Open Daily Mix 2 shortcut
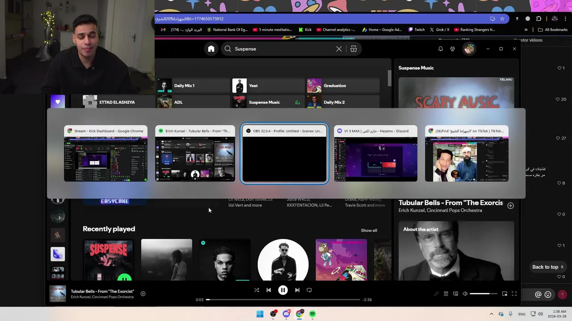The image size is (572, 321). click(343, 102)
